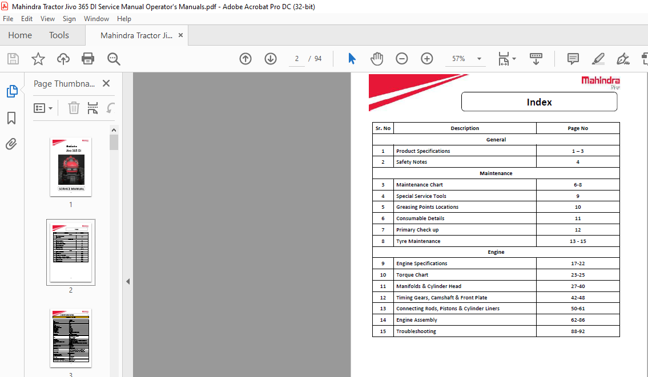
Task: Open the View menu
Action: click(47, 19)
